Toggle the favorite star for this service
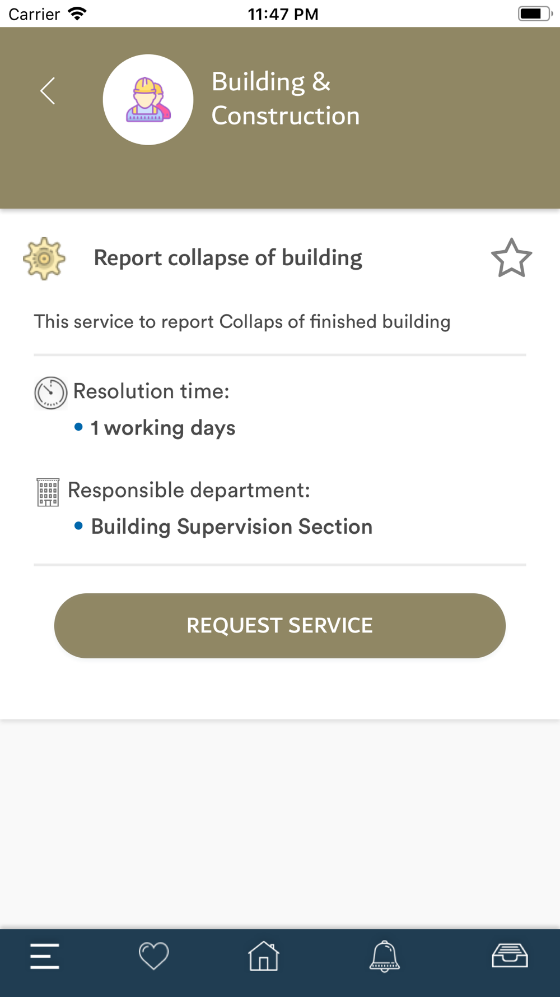560x997 pixels. point(511,258)
